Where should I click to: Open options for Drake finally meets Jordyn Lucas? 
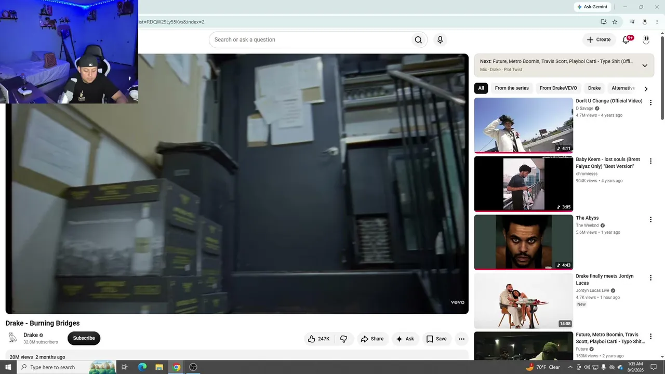650,278
